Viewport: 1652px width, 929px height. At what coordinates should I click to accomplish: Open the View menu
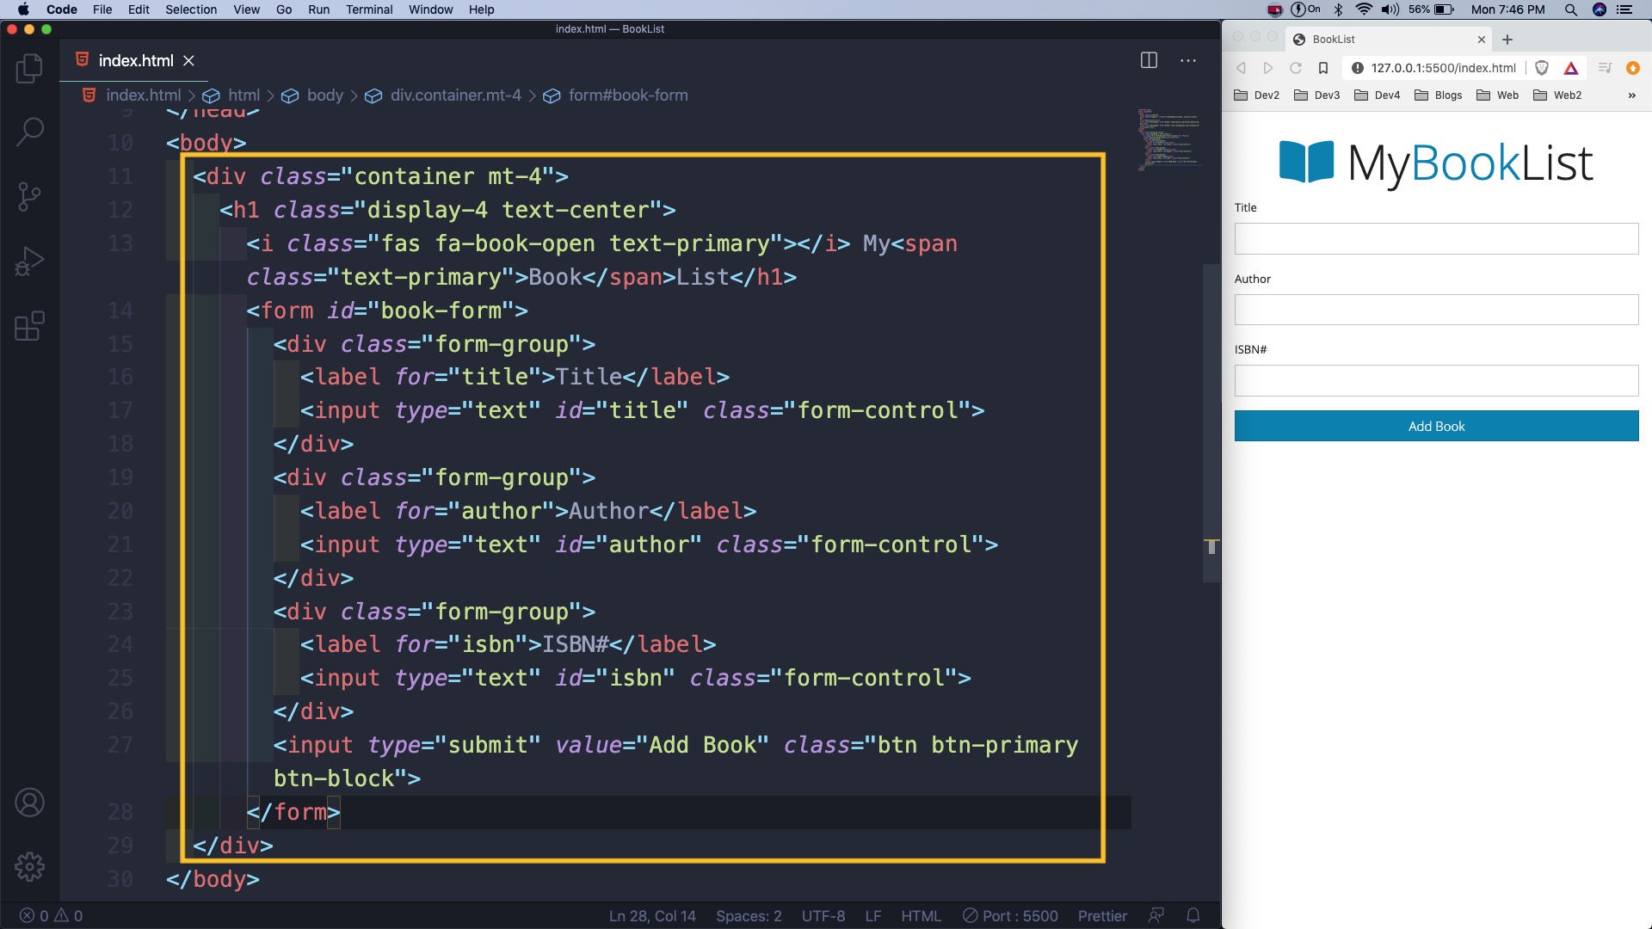[246, 9]
